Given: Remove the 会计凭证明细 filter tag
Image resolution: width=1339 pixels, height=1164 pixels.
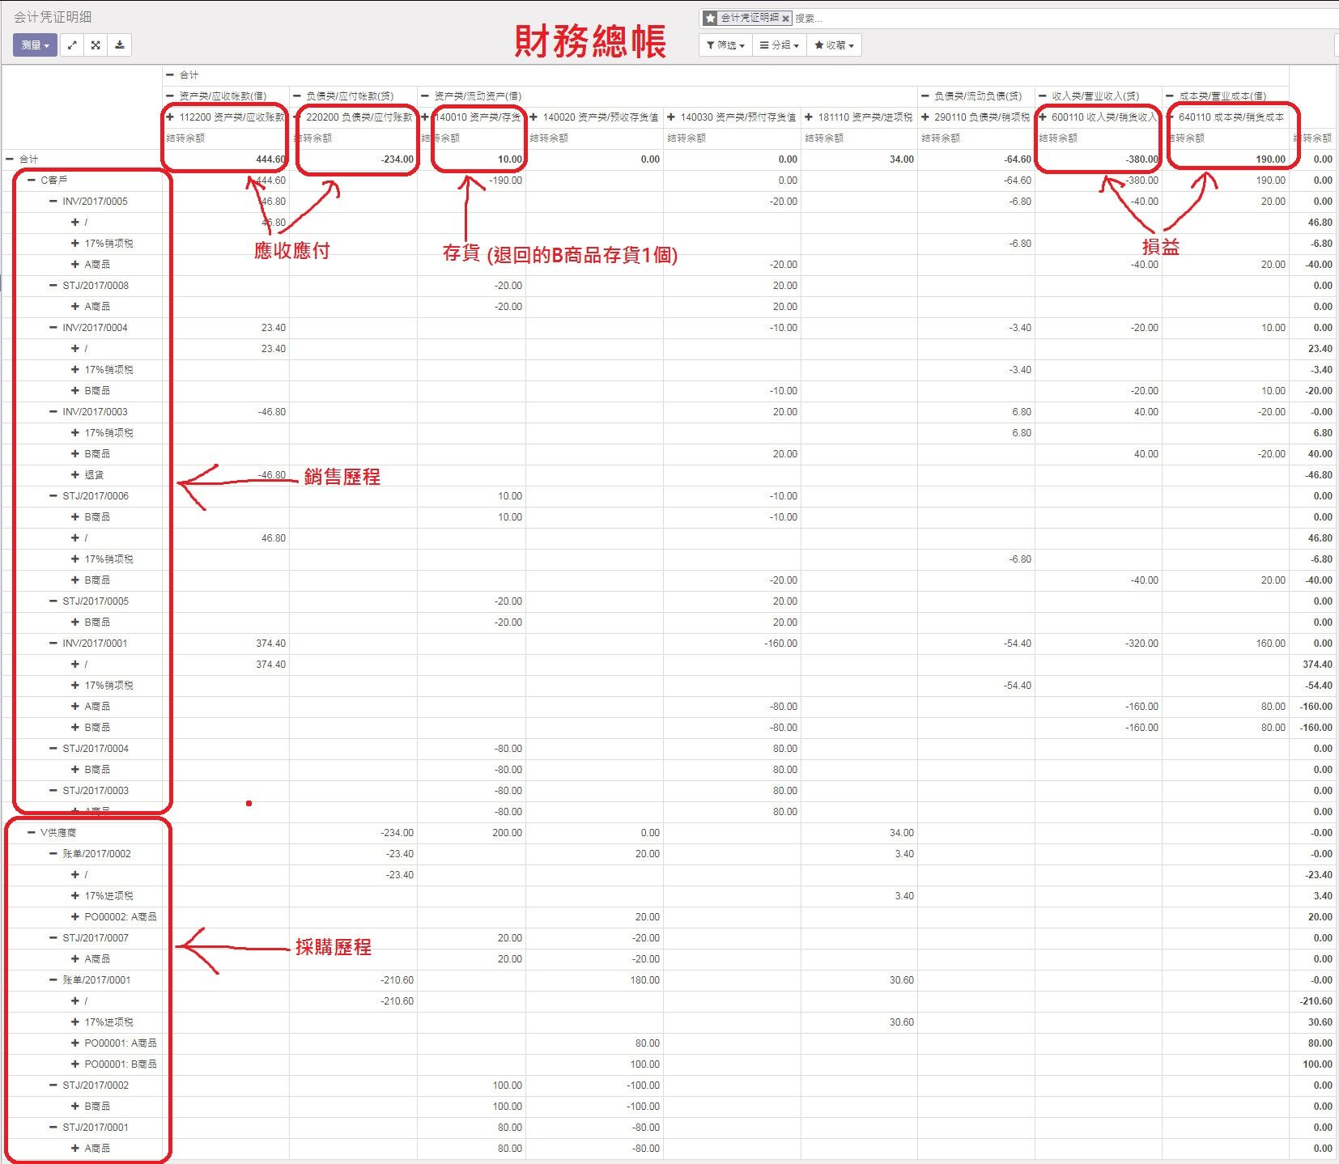Looking at the screenshot, I should 785,18.
